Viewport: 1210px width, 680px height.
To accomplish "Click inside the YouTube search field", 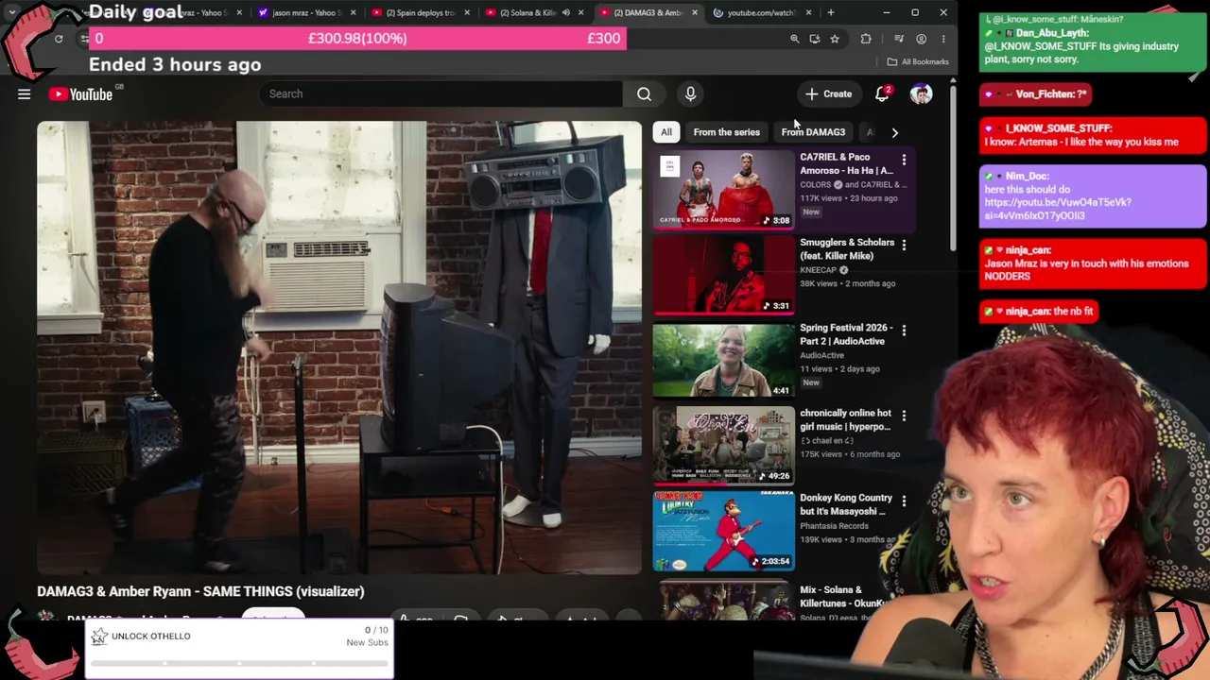I will pos(441,93).
